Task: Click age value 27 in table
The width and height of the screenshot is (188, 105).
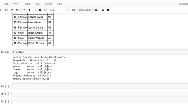Action: (51, 17)
